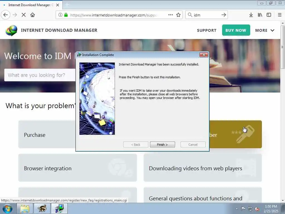This screenshot has width=285, height=214.
Task: Toggle the sidebar view icon
Action: 269,15
